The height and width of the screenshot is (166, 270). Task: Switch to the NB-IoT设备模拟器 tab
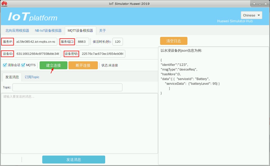[x=48, y=31]
